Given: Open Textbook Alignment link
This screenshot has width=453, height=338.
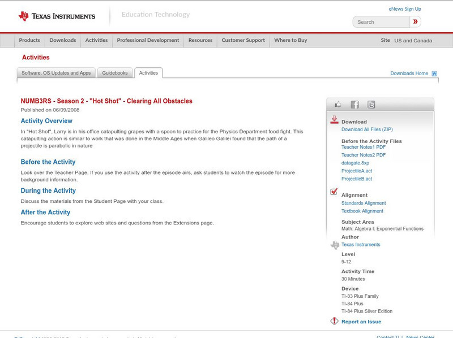Looking at the screenshot, I should pos(362,211).
